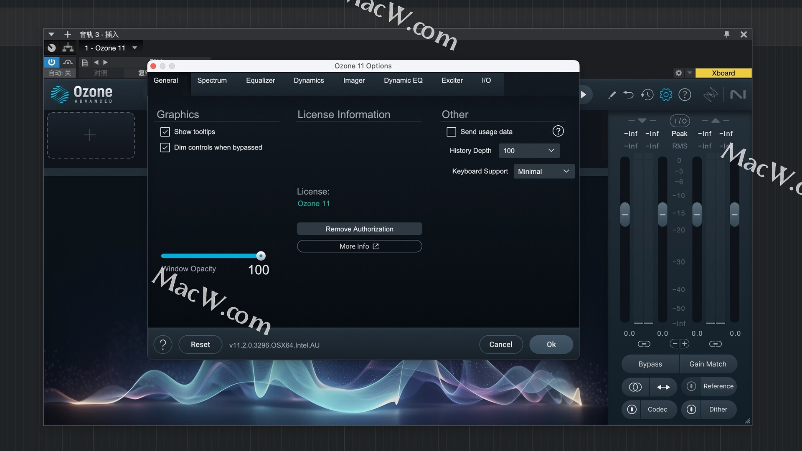Screen dimensions: 802x451
Task: Click the pin icon in plugin window header
Action: [727, 34]
